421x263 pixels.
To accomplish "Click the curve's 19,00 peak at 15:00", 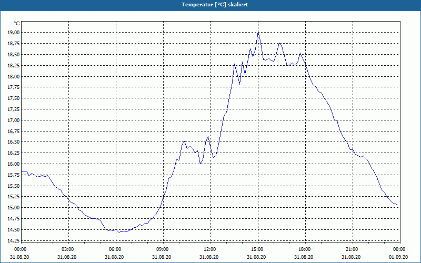I will [258, 33].
